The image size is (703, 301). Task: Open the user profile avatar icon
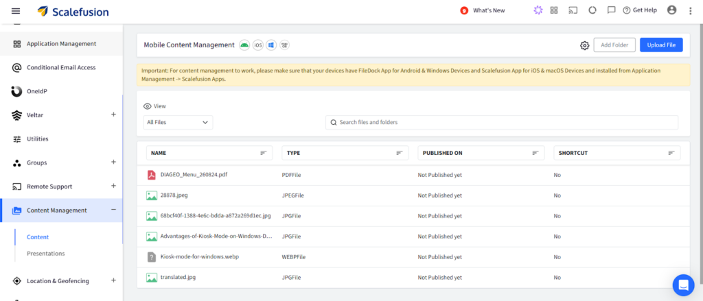tap(671, 10)
